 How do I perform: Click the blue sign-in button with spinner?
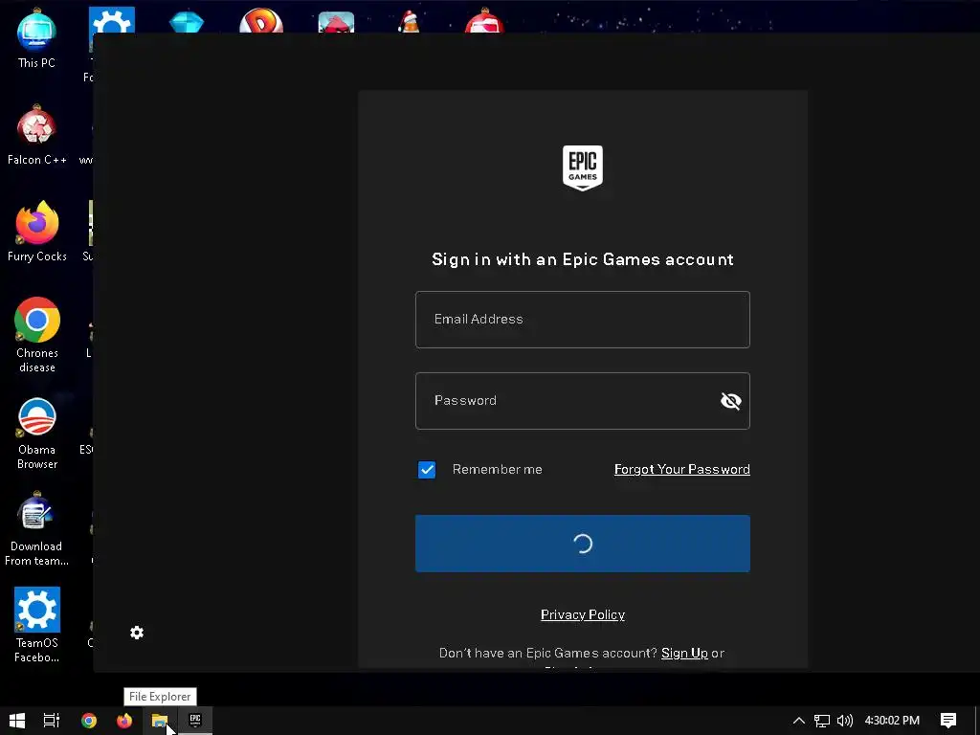[583, 544]
